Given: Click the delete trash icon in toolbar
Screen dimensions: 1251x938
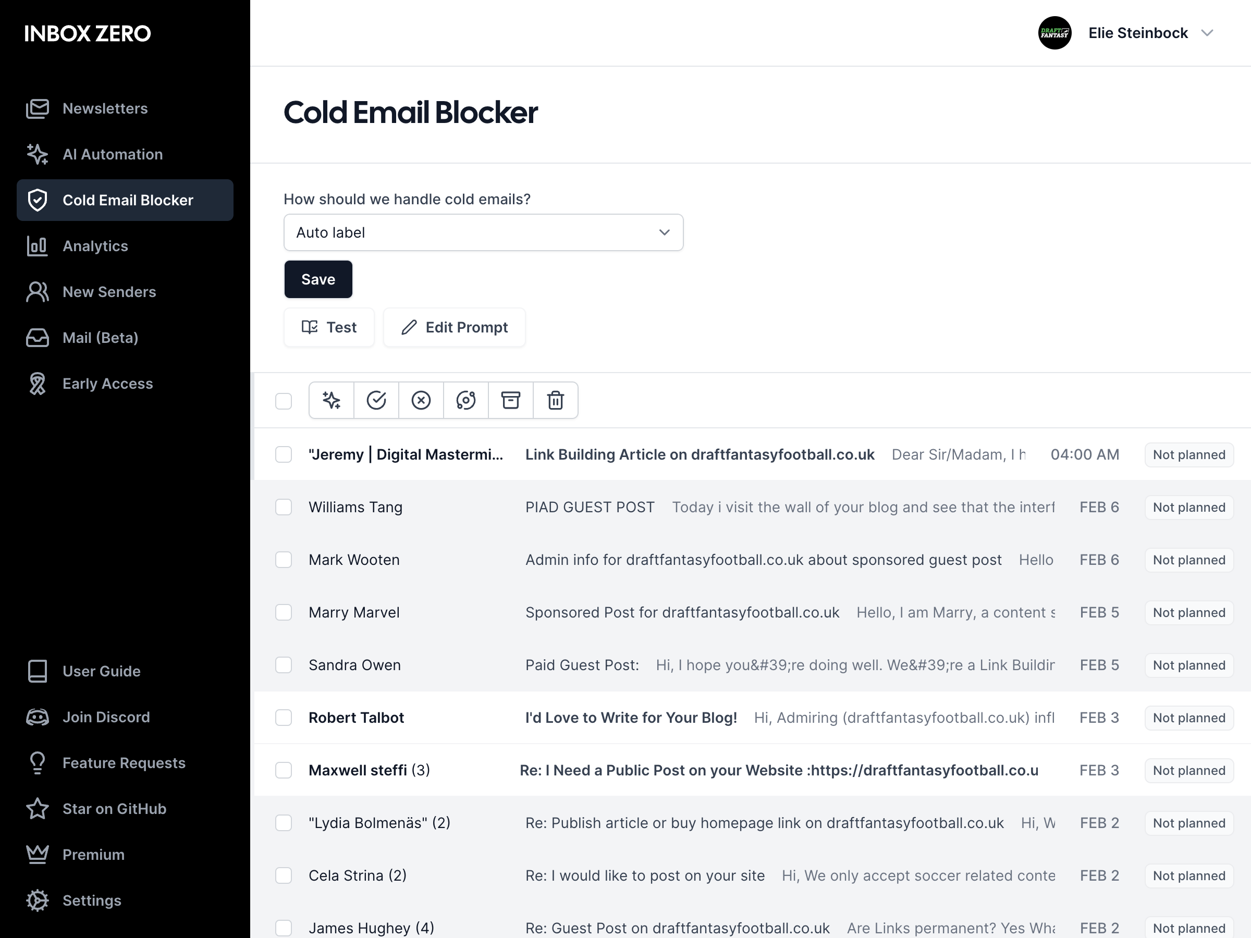Looking at the screenshot, I should [x=555, y=399].
